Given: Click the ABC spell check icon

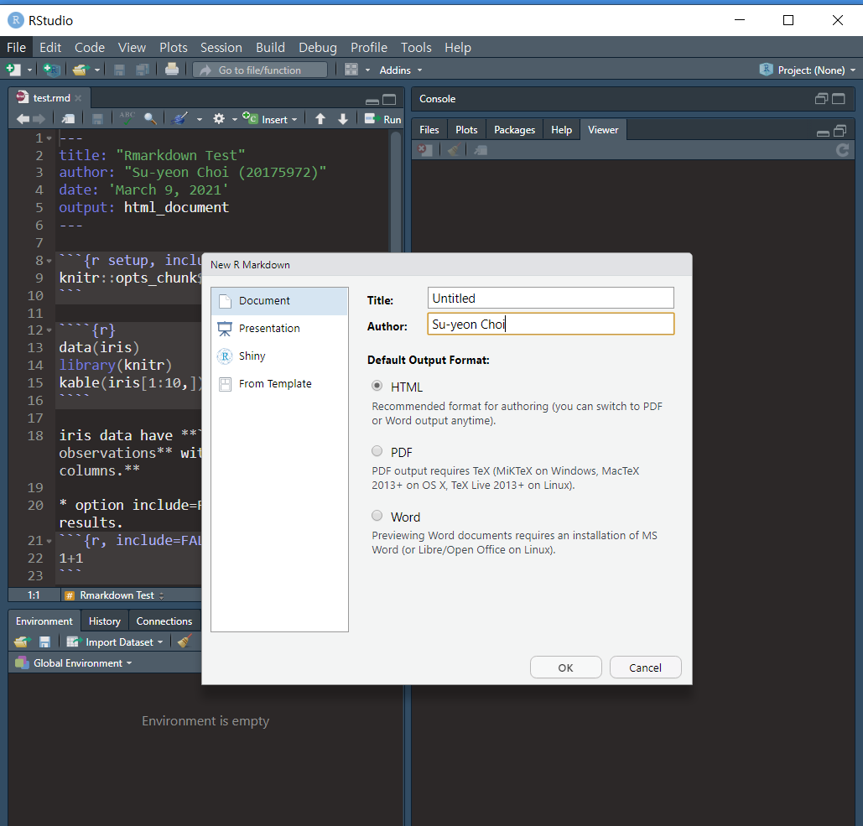Looking at the screenshot, I should click(x=127, y=118).
